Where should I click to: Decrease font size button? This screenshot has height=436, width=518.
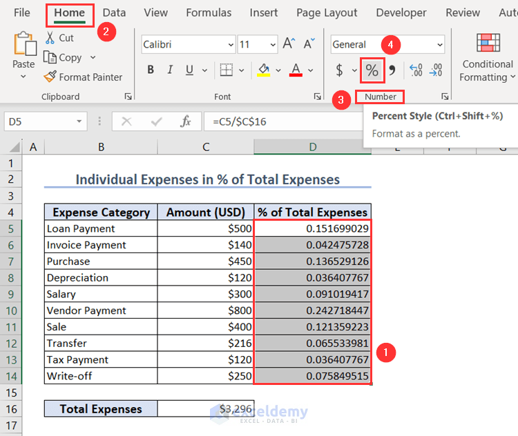coord(309,43)
